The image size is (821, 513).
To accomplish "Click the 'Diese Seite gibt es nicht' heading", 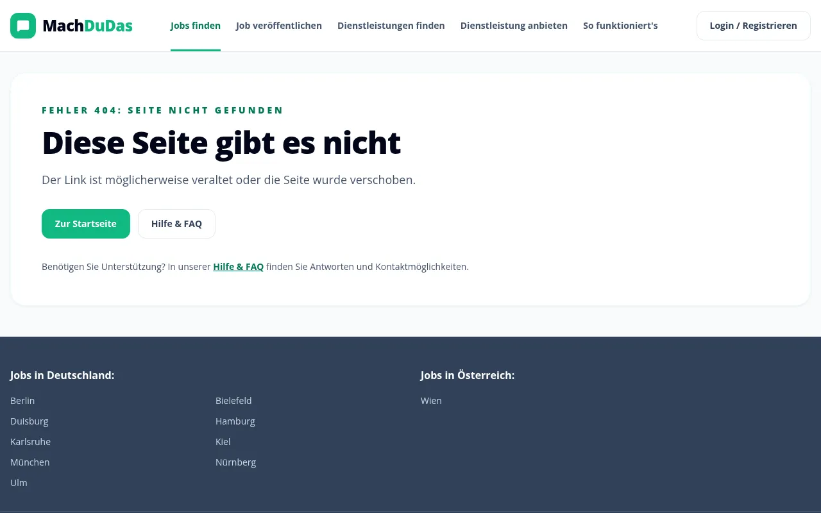I will 221,143.
